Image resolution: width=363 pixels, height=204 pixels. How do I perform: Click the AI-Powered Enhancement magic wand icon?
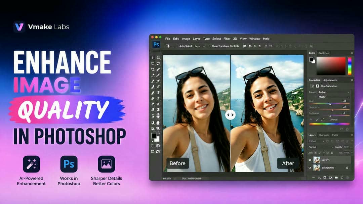coord(31,164)
